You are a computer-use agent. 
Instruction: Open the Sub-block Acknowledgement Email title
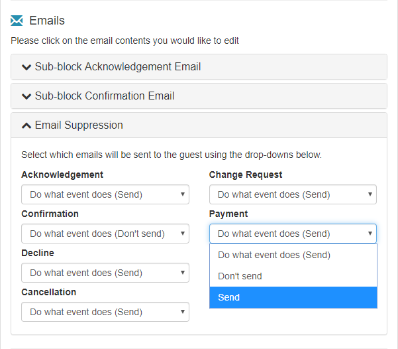coord(118,67)
